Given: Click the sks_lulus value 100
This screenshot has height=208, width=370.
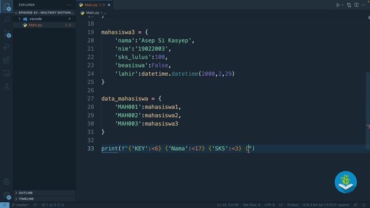Looking at the screenshot, I should pos(160,57).
